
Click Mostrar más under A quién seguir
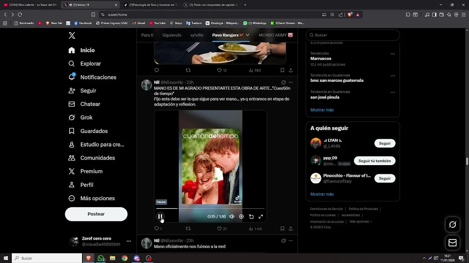(322, 194)
